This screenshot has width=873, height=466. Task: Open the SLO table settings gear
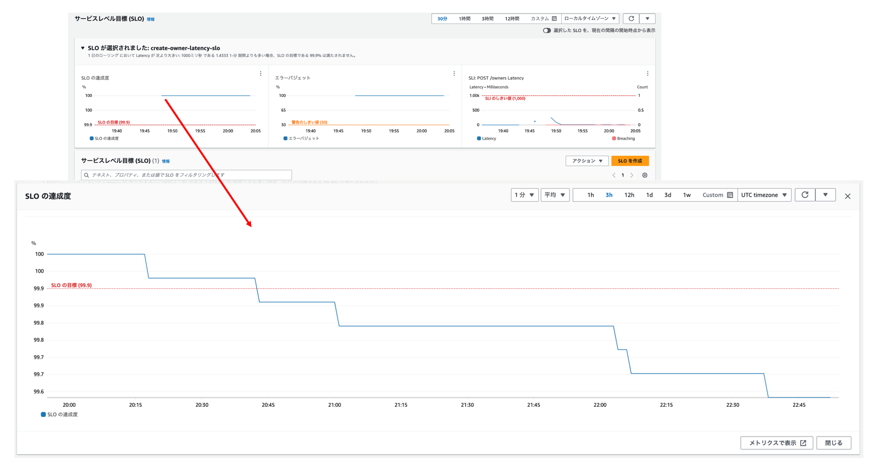pyautogui.click(x=645, y=175)
